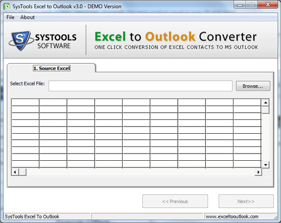Image resolution: width=281 pixels, height=223 pixels.
Task: Maximize the SysTools window
Action: (x=251, y=5)
